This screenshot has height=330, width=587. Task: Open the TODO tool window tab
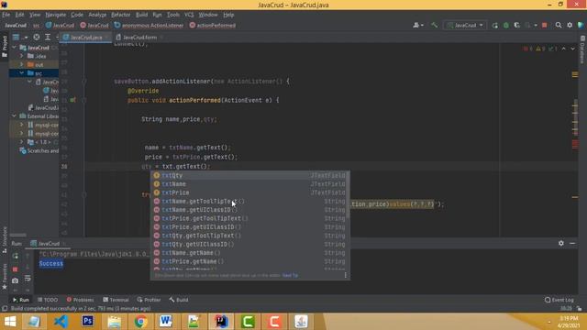click(x=48, y=300)
